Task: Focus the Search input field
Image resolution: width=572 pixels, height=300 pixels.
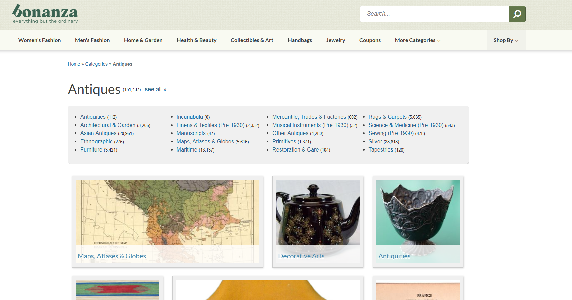Action: coord(434,14)
